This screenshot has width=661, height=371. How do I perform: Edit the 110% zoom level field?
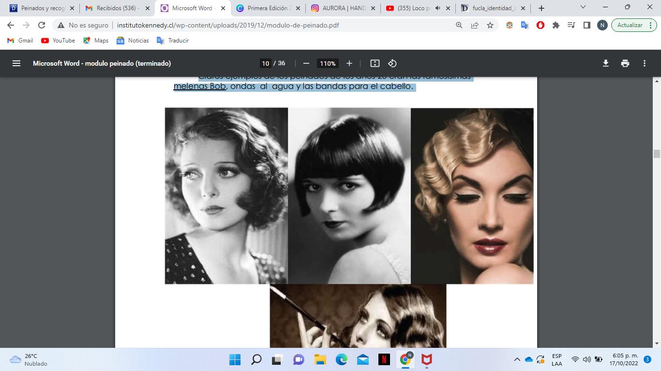328,63
